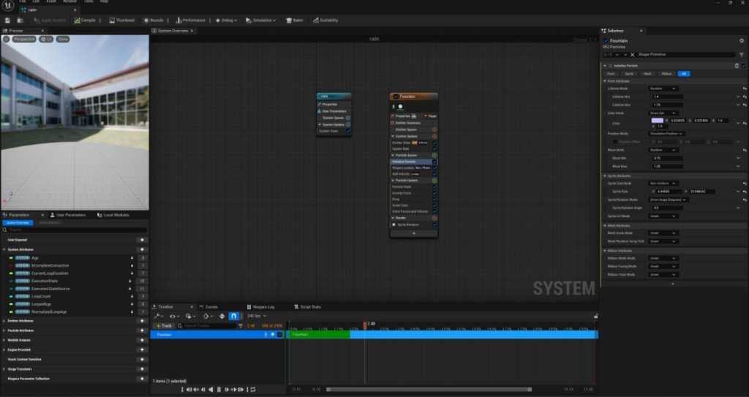Open the Lifetime Mode dropdown
Image resolution: width=749 pixels, height=397 pixels.
(663, 88)
